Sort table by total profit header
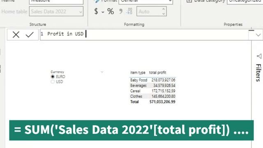This screenshot has height=148, width=263. click(157, 73)
